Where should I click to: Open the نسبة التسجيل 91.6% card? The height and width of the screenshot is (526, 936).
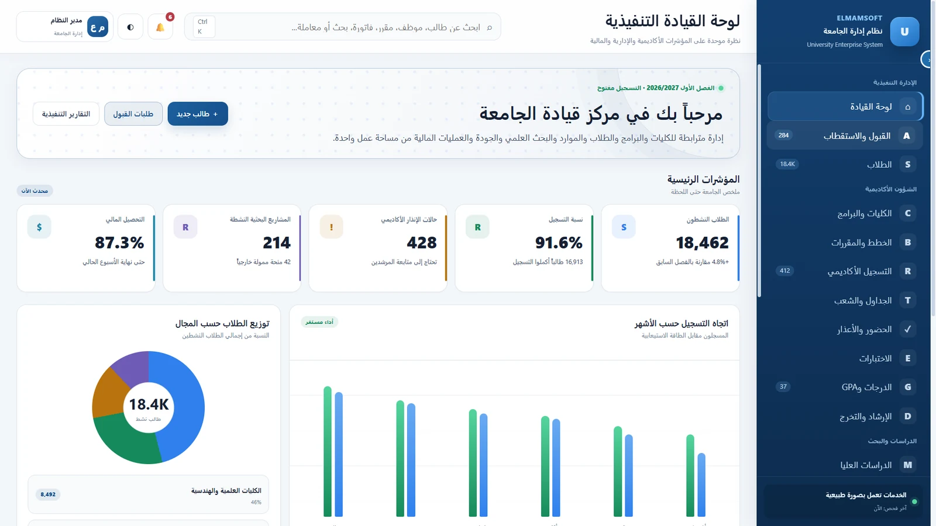524,248
